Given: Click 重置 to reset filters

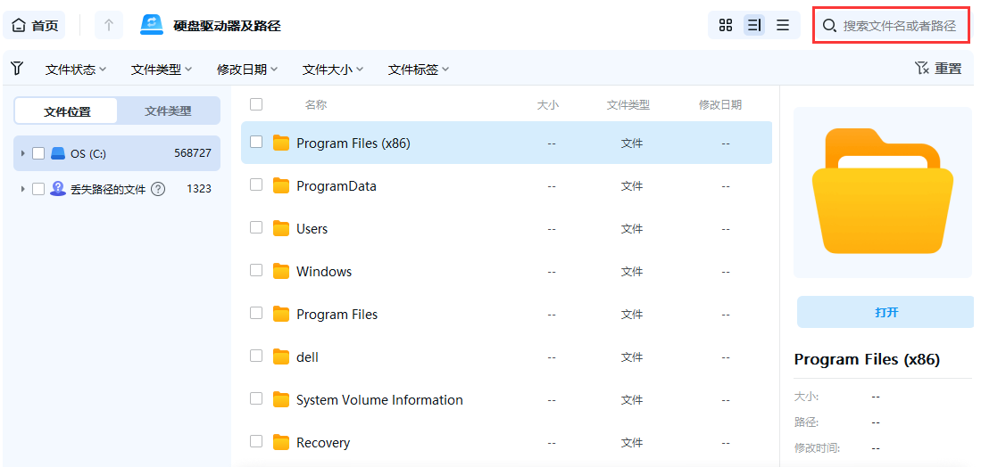Looking at the screenshot, I should pos(948,69).
